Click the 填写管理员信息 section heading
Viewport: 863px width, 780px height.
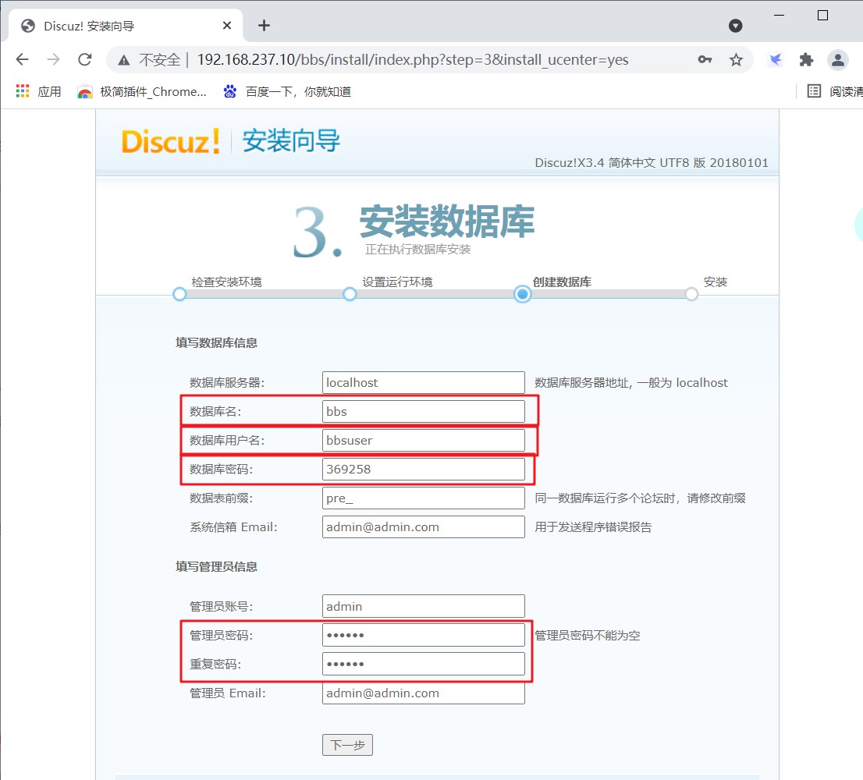216,566
